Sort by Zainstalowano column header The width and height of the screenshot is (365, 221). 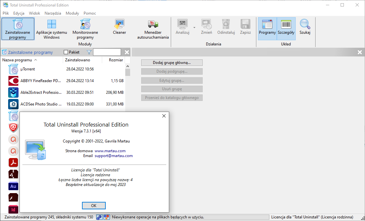(82, 60)
